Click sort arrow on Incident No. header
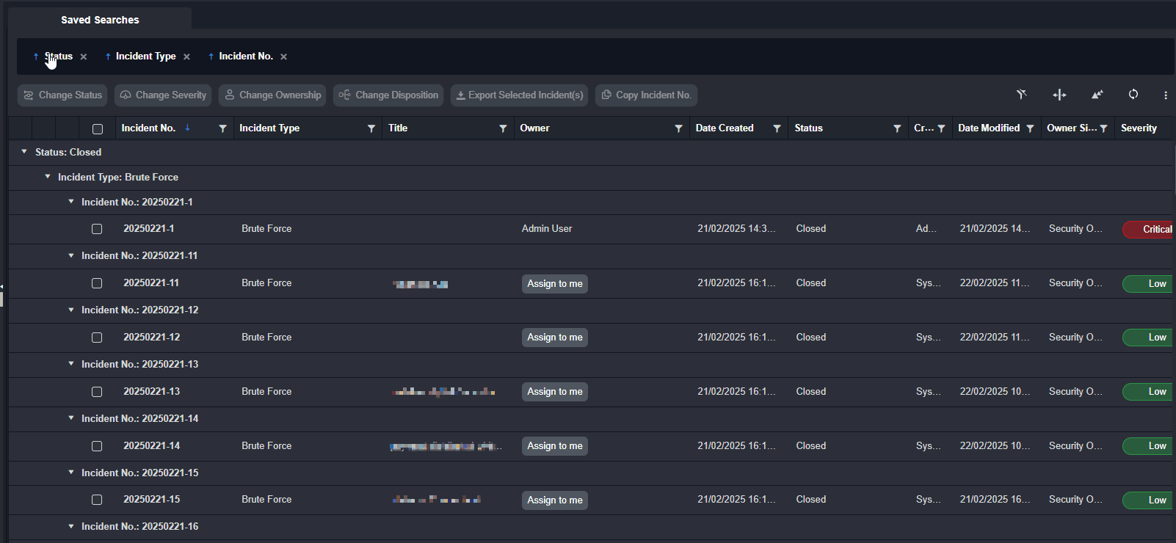This screenshot has height=543, width=1176. [188, 128]
